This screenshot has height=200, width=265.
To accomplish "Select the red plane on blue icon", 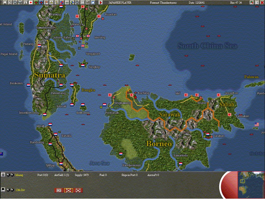I will [x=41, y=3].
